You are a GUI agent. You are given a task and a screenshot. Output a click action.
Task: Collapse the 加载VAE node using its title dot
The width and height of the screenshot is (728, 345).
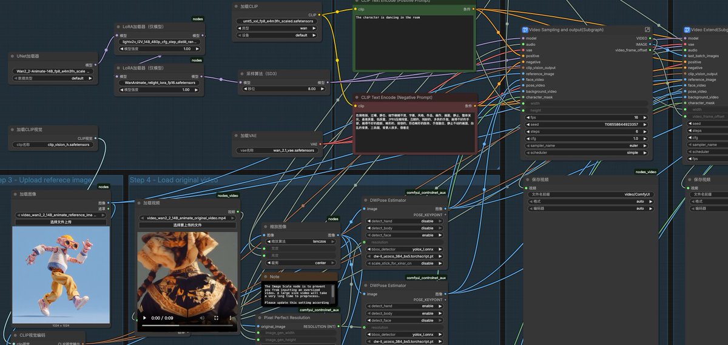pyautogui.click(x=237, y=136)
